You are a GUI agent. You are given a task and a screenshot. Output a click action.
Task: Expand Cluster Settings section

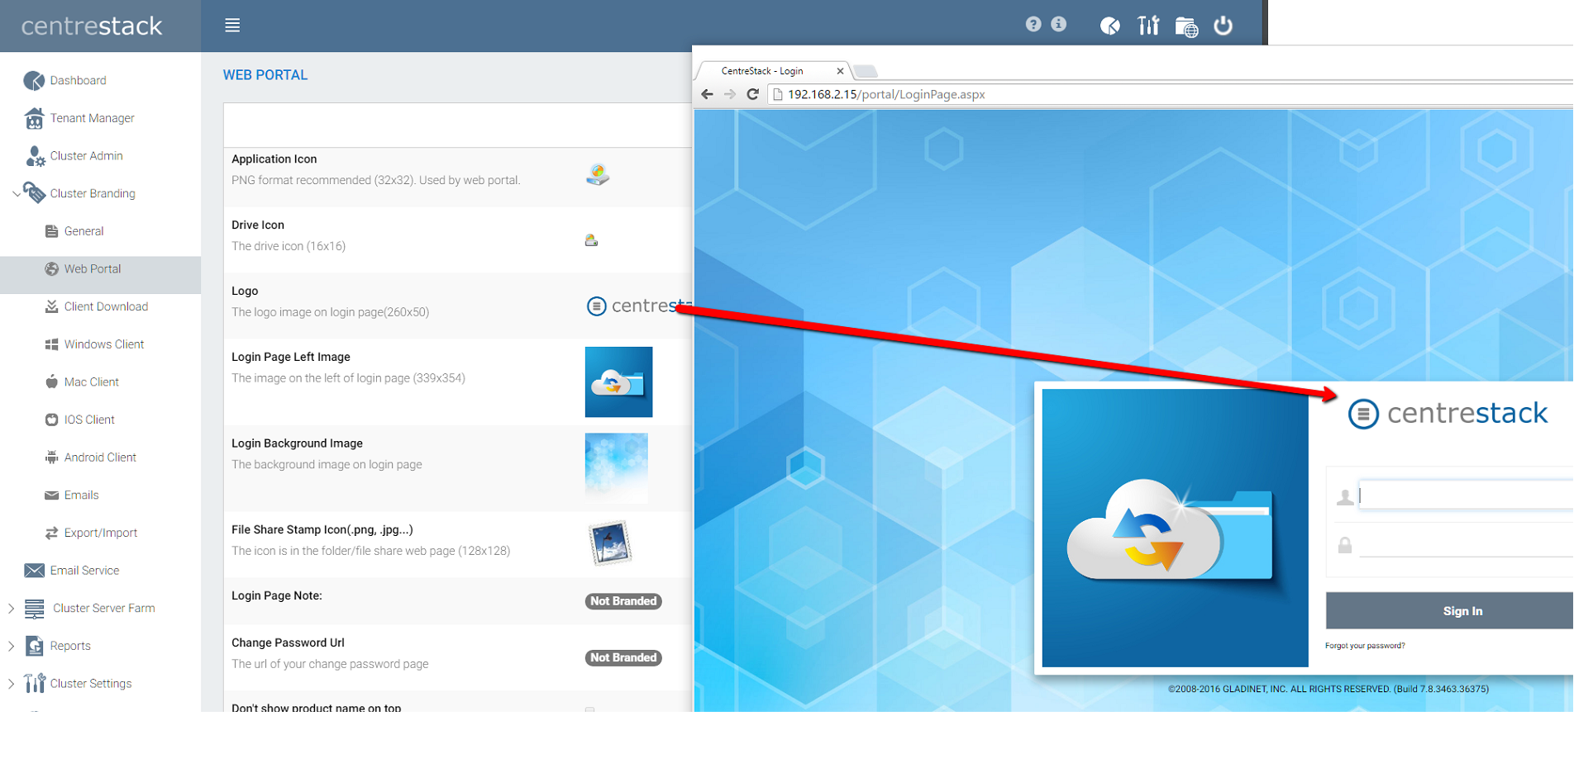[x=11, y=684]
